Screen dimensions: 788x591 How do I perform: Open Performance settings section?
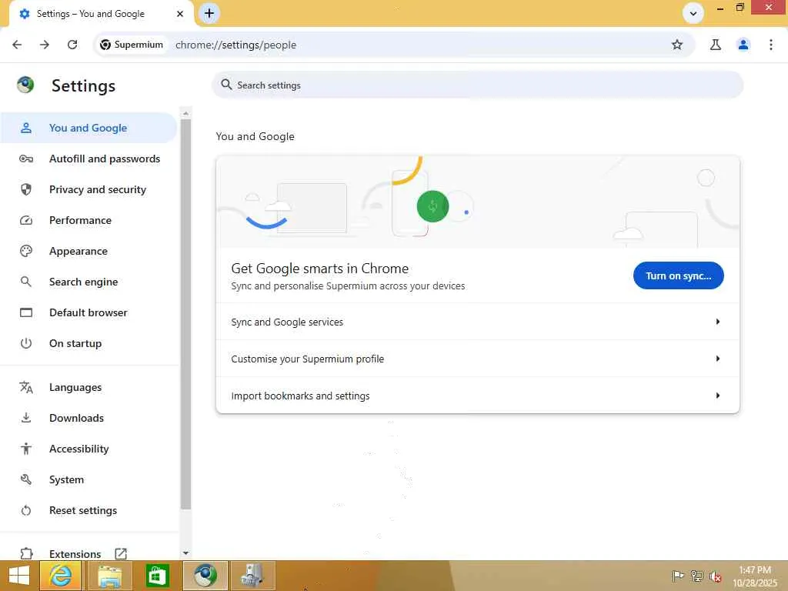pyautogui.click(x=88, y=220)
